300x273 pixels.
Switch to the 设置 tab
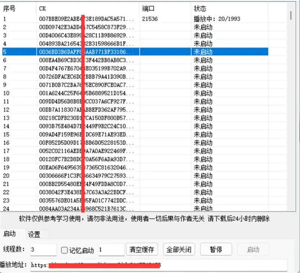click(34, 235)
